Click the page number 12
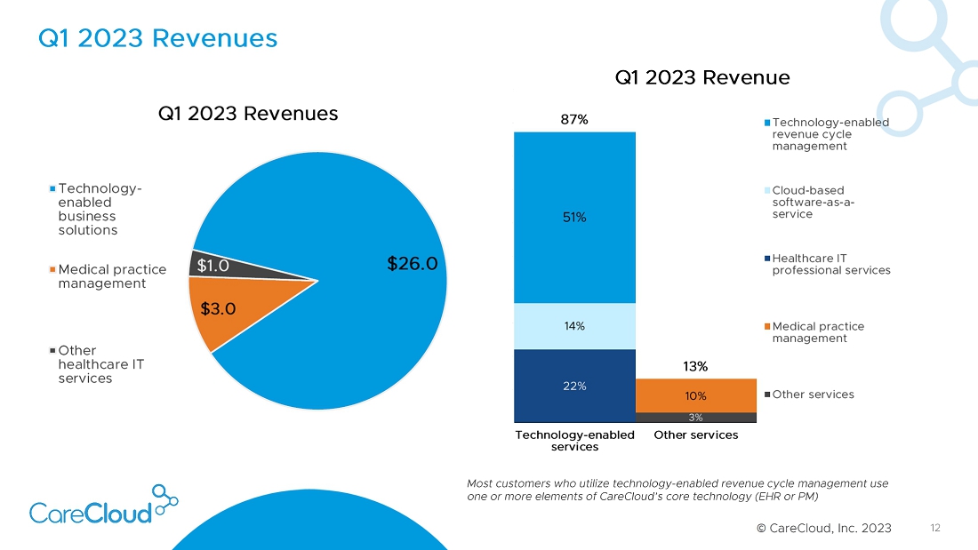The height and width of the screenshot is (550, 978). pyautogui.click(x=934, y=528)
